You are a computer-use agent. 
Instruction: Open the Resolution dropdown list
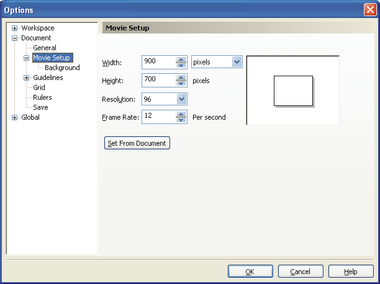(x=181, y=99)
